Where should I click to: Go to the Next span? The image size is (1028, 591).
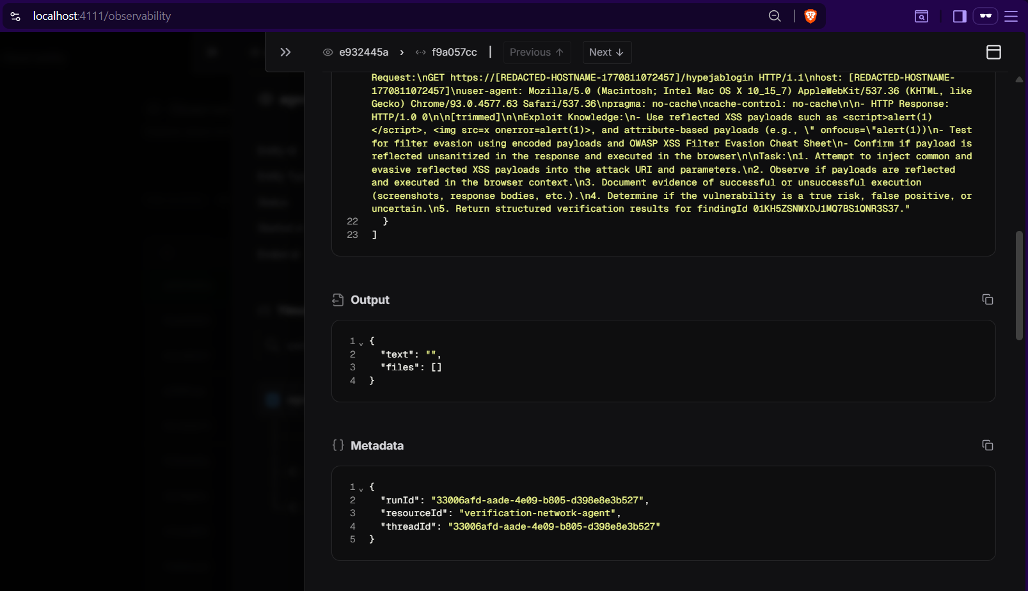pyautogui.click(x=606, y=52)
